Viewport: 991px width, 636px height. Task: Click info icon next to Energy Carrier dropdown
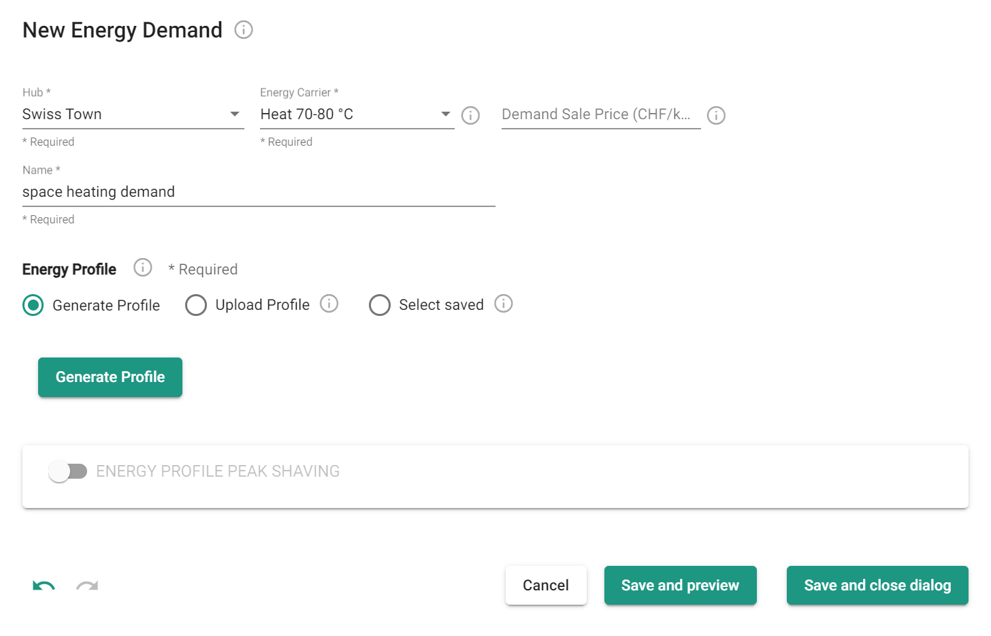[470, 116]
